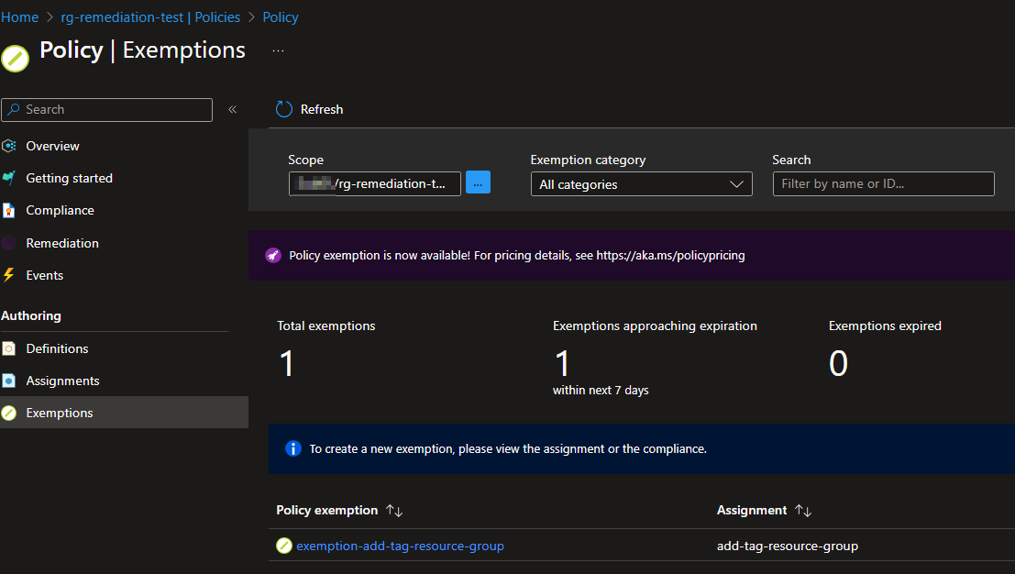Click the Events lightning bolt icon
This screenshot has width=1015, height=574.
click(x=8, y=275)
